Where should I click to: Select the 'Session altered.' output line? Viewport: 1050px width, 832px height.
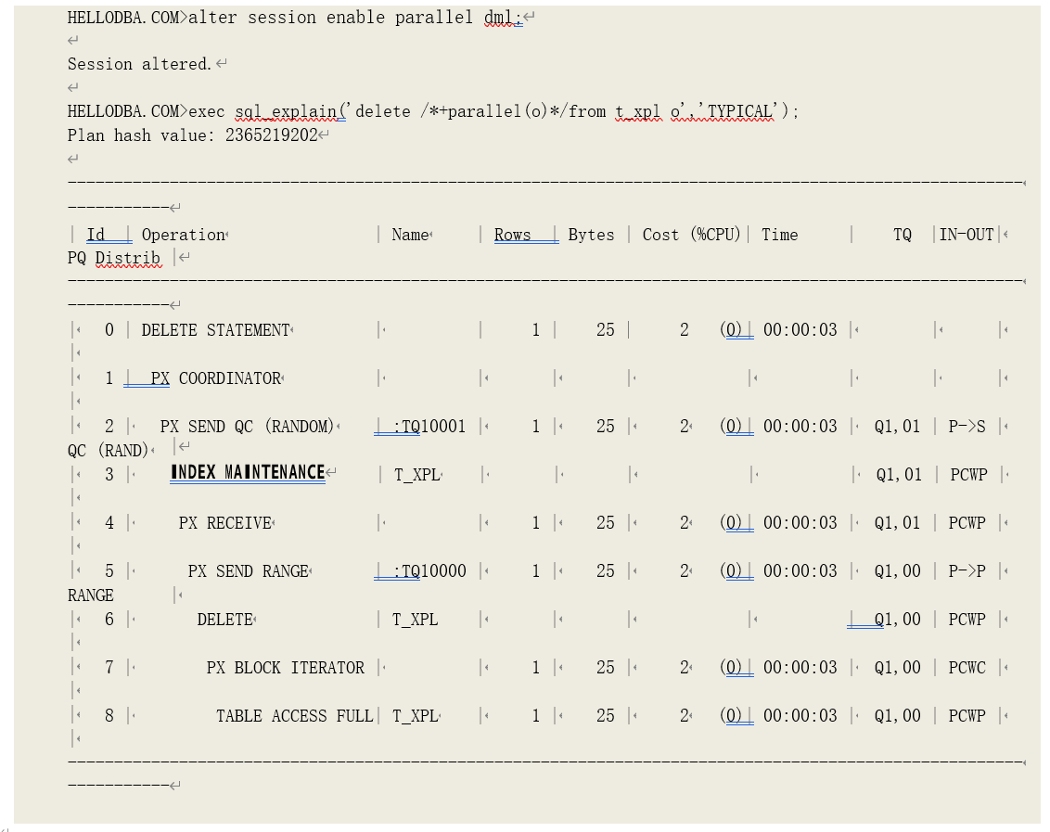pos(139,64)
